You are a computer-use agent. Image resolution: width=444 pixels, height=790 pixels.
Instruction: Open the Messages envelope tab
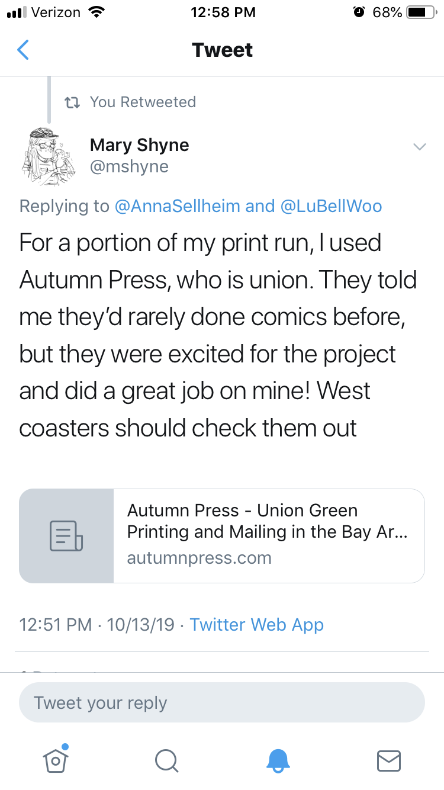(389, 760)
